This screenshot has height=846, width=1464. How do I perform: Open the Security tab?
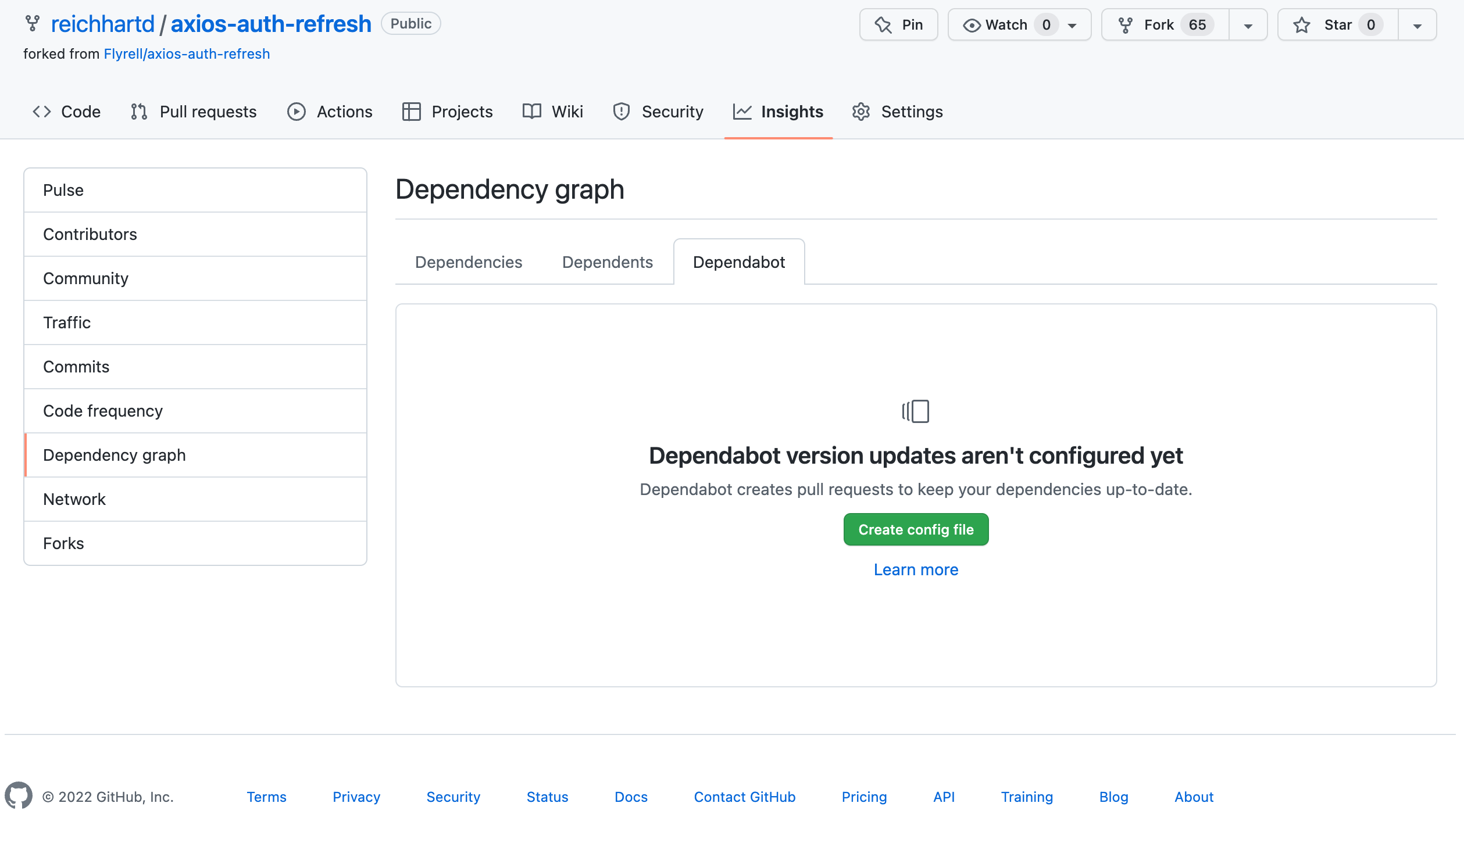658,112
